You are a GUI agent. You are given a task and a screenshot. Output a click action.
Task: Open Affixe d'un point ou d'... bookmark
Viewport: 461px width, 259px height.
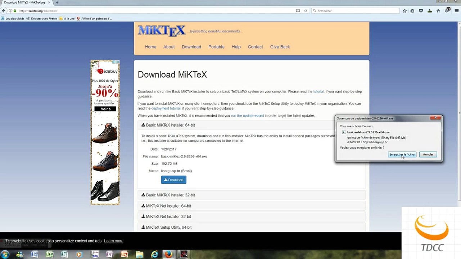94,19
